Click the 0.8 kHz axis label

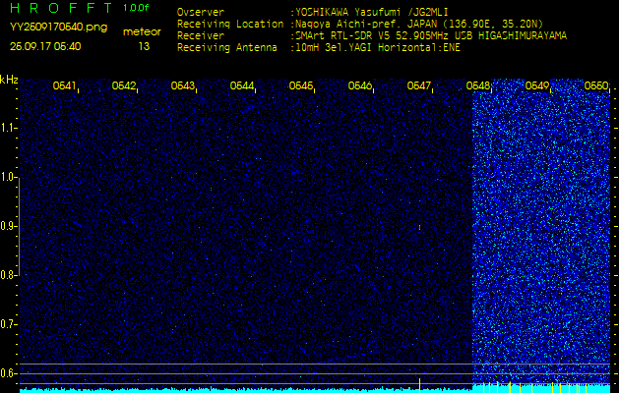pos(8,275)
